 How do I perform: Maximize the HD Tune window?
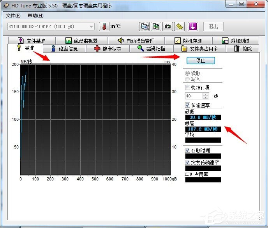(x=242, y=4)
